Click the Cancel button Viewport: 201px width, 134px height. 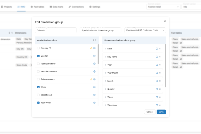tap(150, 112)
